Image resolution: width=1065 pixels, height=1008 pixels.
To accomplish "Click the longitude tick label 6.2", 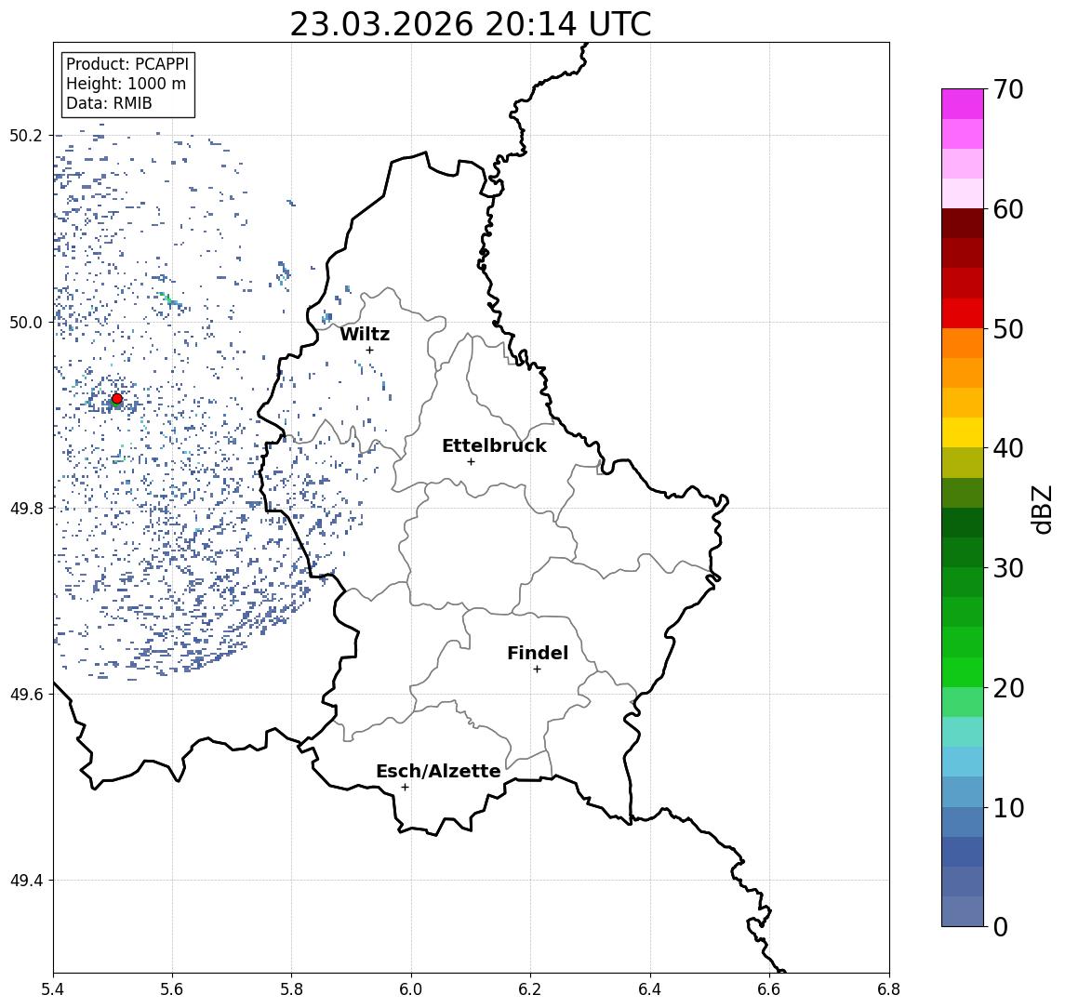I will (x=530, y=989).
